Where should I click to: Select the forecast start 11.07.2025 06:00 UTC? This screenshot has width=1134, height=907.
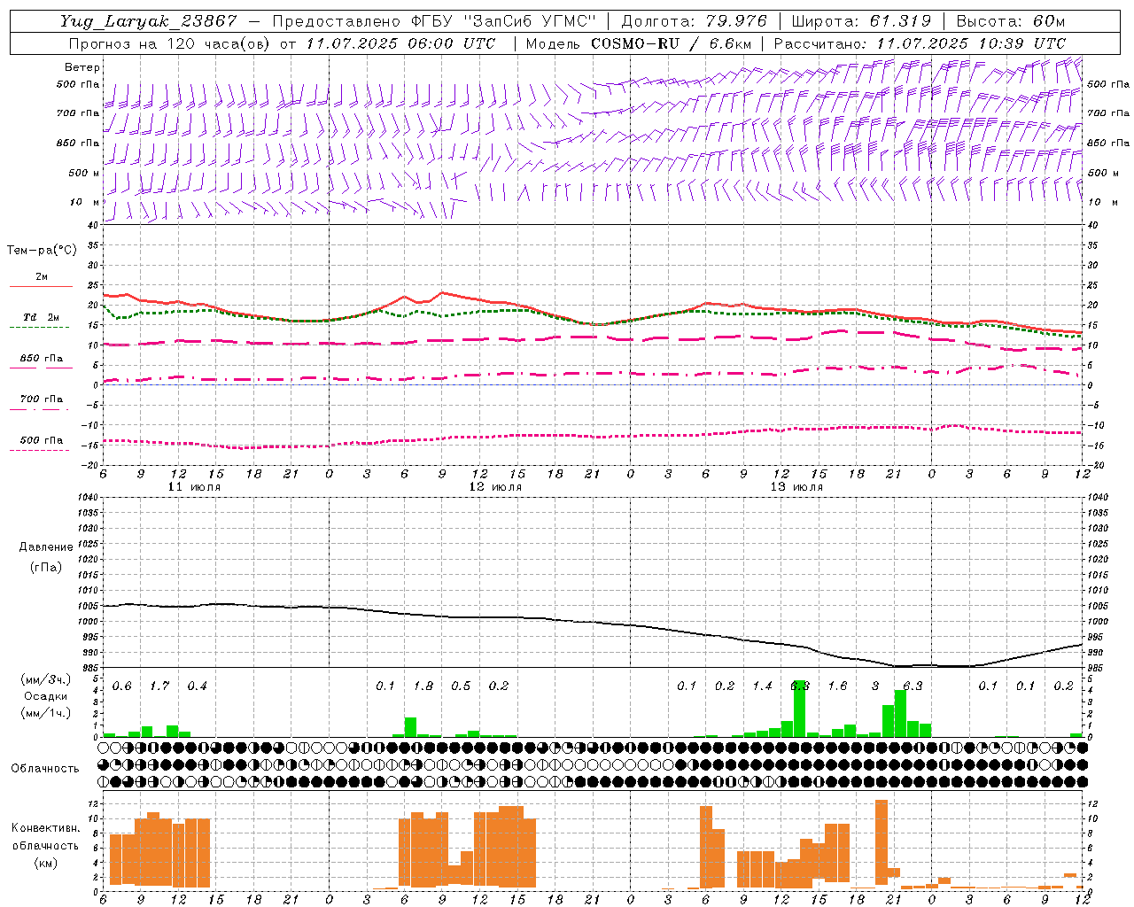pos(400,43)
